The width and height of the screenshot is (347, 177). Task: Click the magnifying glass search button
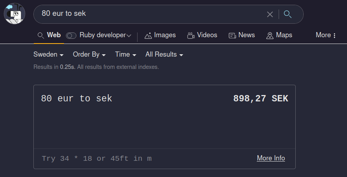point(288,14)
